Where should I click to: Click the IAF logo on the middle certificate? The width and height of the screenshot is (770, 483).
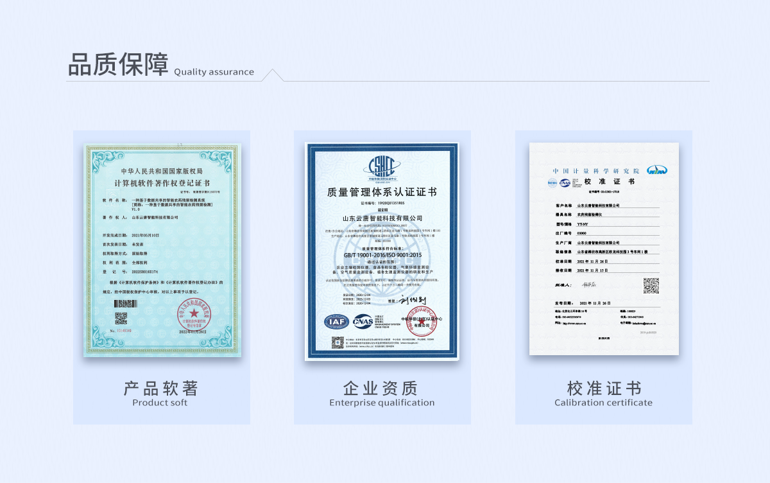pyautogui.click(x=337, y=321)
